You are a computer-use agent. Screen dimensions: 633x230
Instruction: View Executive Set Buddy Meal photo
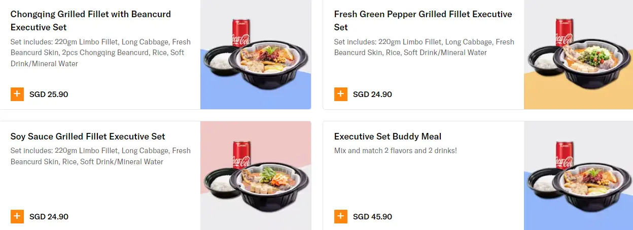tap(578, 175)
